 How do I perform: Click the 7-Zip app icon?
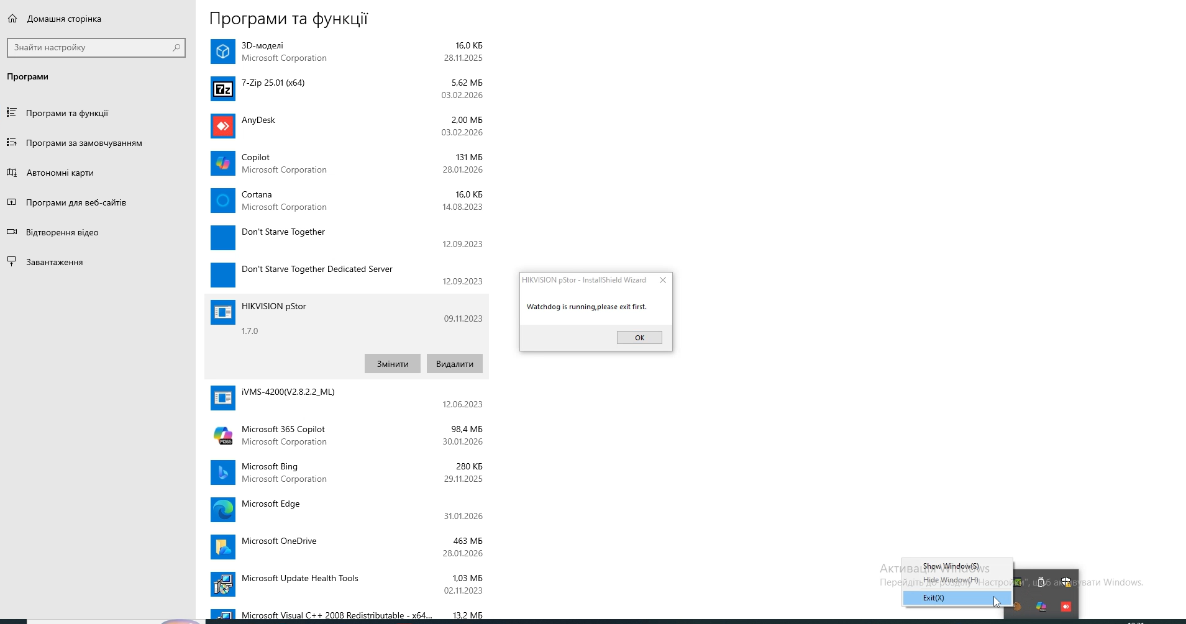(x=222, y=89)
